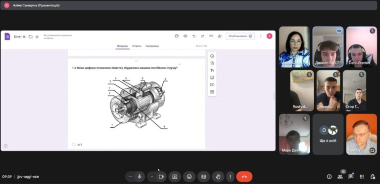The height and width of the screenshot is (184, 380).
Task: Select Danil Eremin's video tile
Action: pyautogui.click(x=361, y=47)
